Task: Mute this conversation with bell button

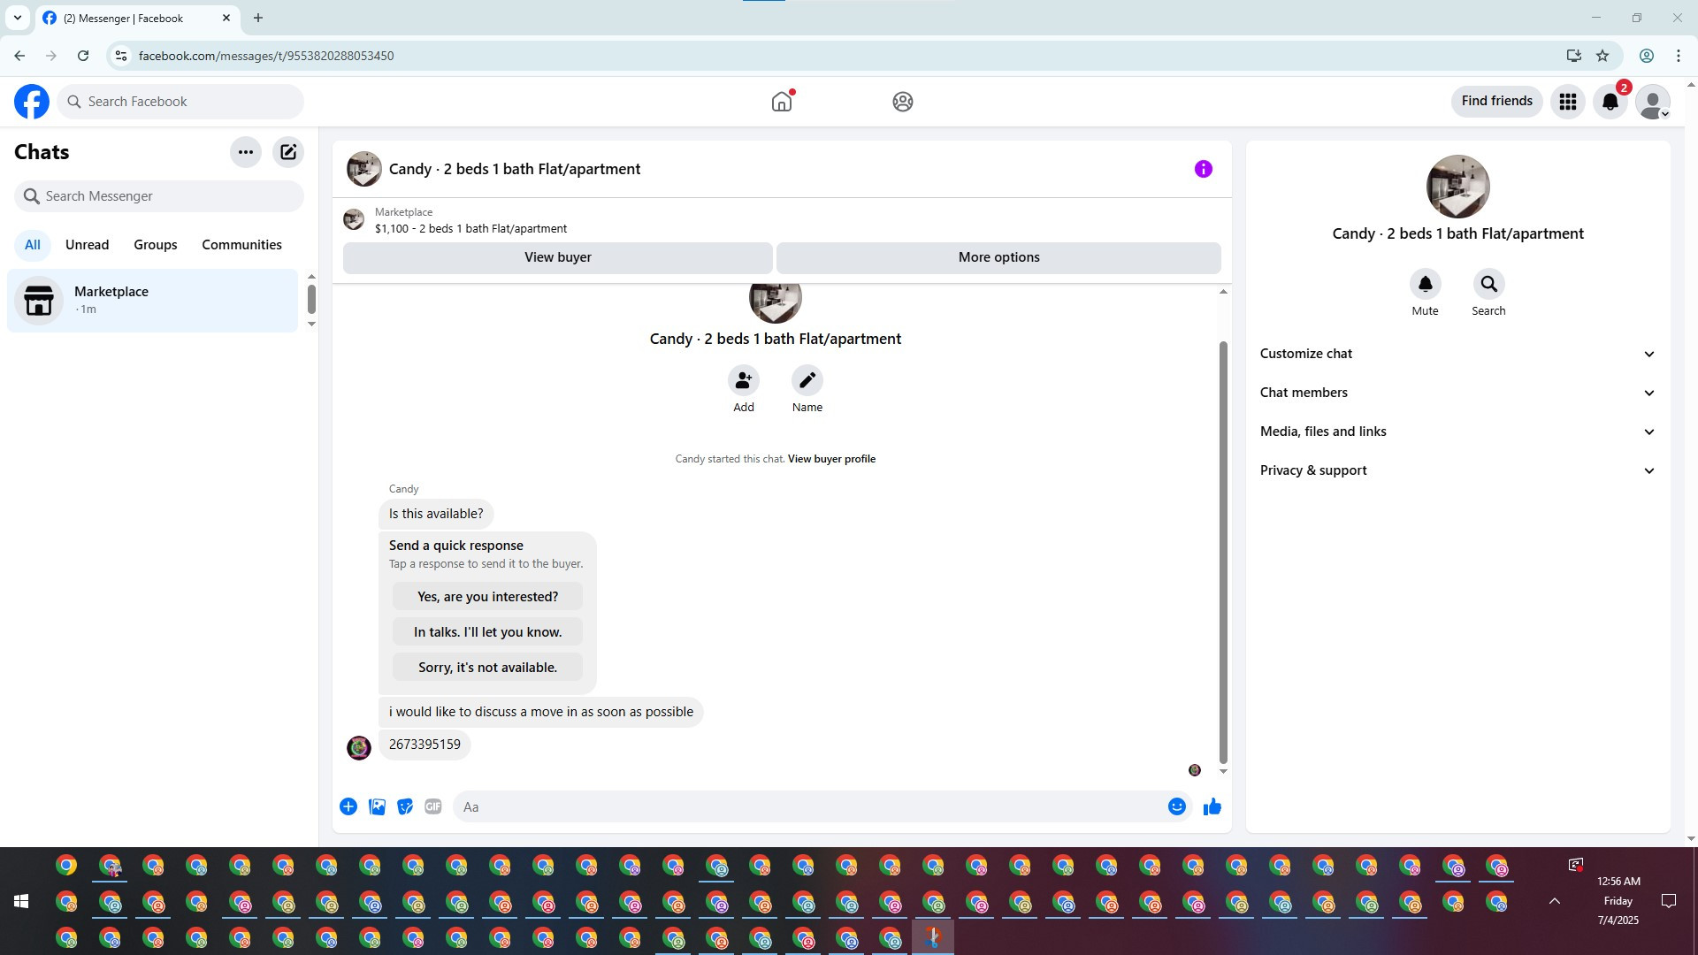Action: (x=1425, y=285)
